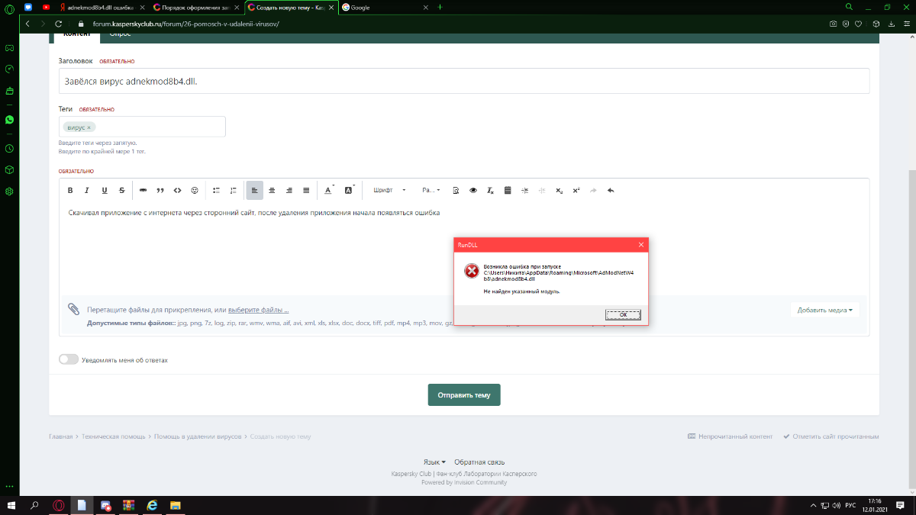Open the Добавить медиа dropdown
Viewport: 916px width, 515px height.
[x=825, y=310]
